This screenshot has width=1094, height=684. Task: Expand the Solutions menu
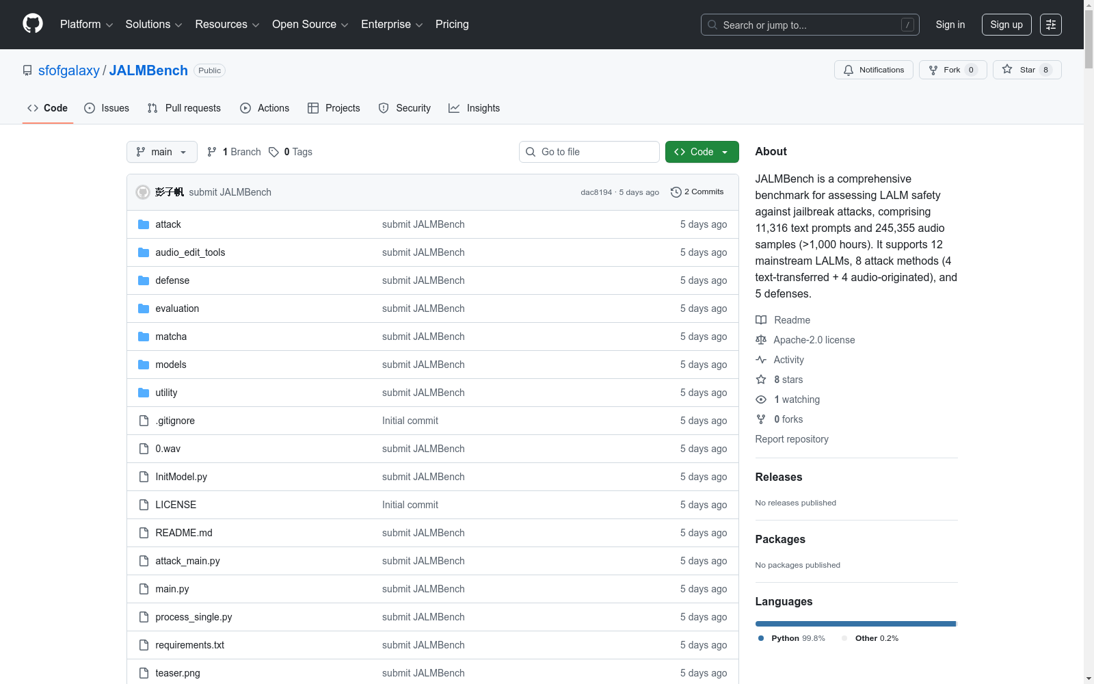(x=154, y=25)
